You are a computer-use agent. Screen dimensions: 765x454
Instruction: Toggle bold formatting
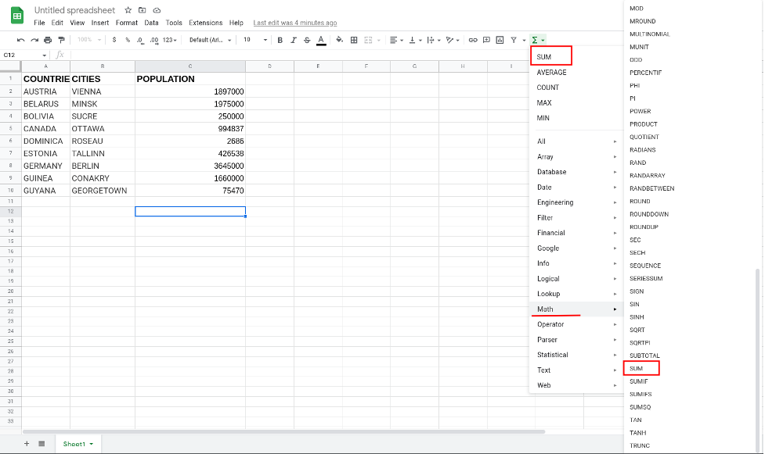click(280, 40)
